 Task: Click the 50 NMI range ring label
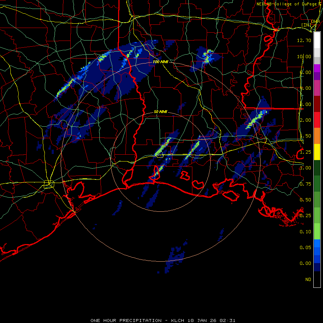click(x=160, y=112)
